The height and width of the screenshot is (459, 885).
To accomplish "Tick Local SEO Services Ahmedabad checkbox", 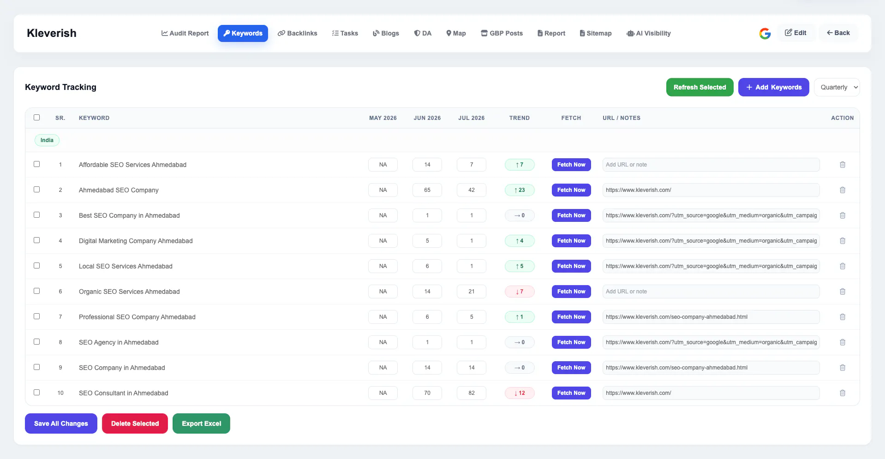I will [x=37, y=266].
